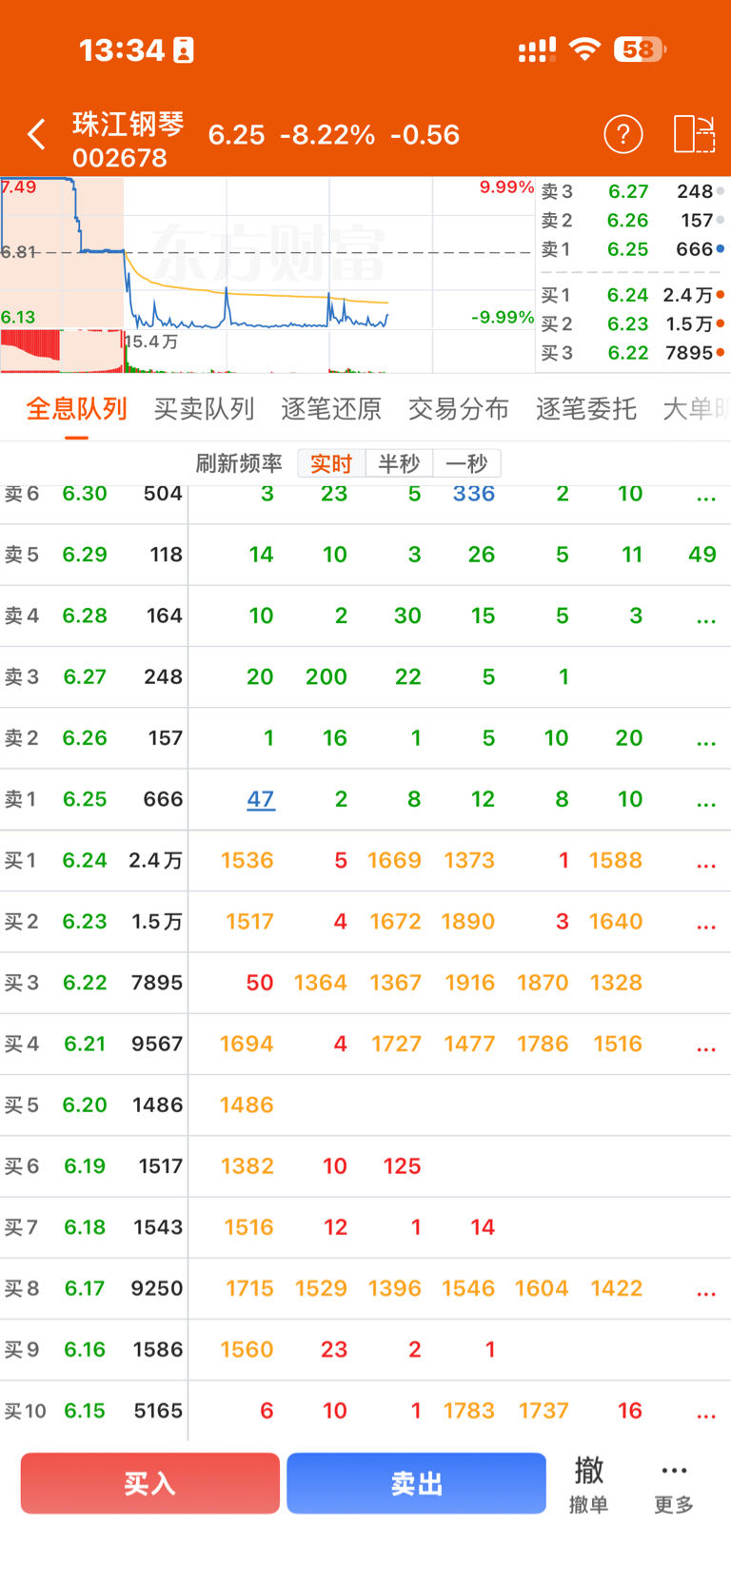The width and height of the screenshot is (731, 1584).
Task: Tap the 买7 volume 1543
Action: [158, 1227]
